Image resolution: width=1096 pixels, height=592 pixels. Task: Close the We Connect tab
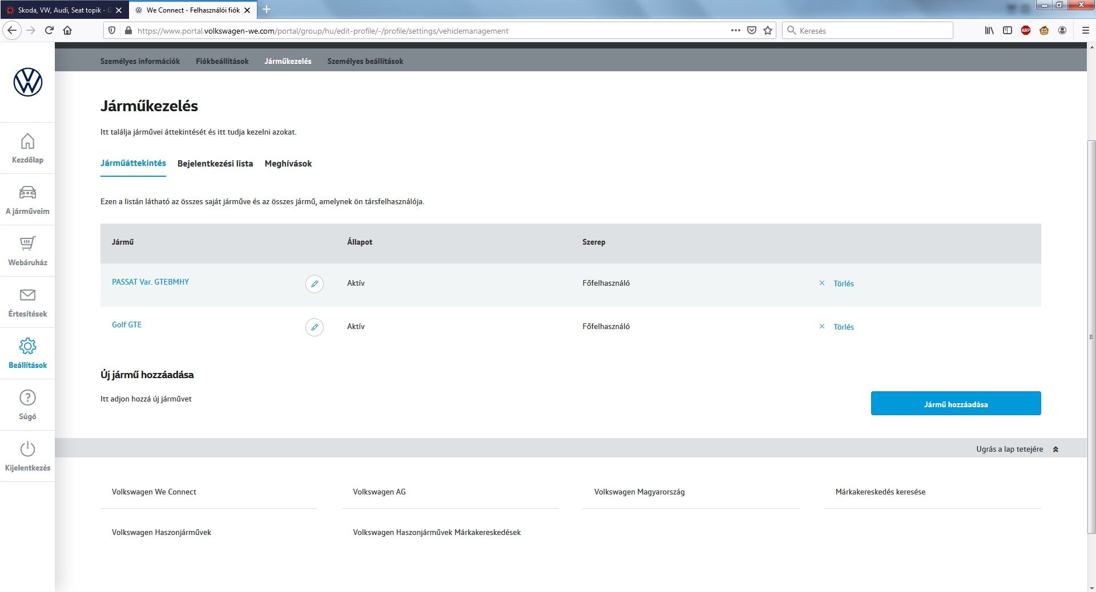pyautogui.click(x=247, y=10)
